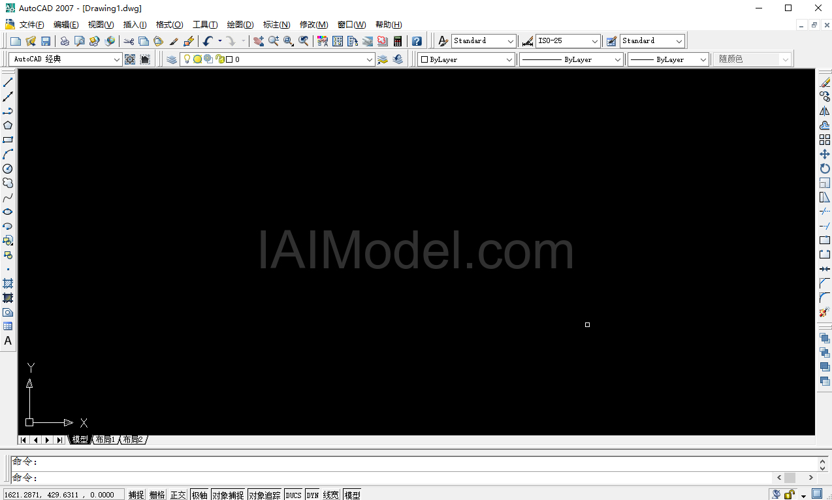Select the Line tool in Draw toolbar
The image size is (832, 500).
point(8,82)
